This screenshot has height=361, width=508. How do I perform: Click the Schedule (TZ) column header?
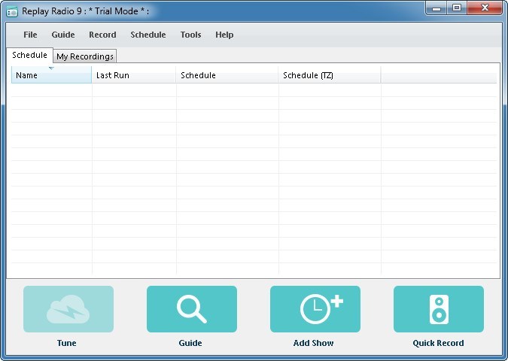[329, 75]
